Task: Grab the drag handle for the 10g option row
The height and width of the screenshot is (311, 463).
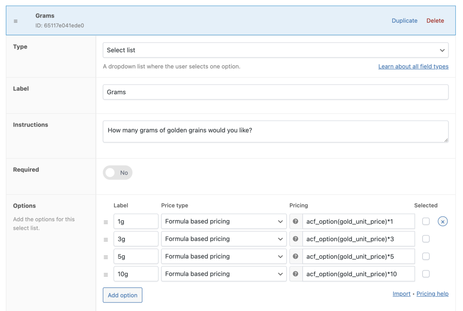Action: pyautogui.click(x=107, y=274)
